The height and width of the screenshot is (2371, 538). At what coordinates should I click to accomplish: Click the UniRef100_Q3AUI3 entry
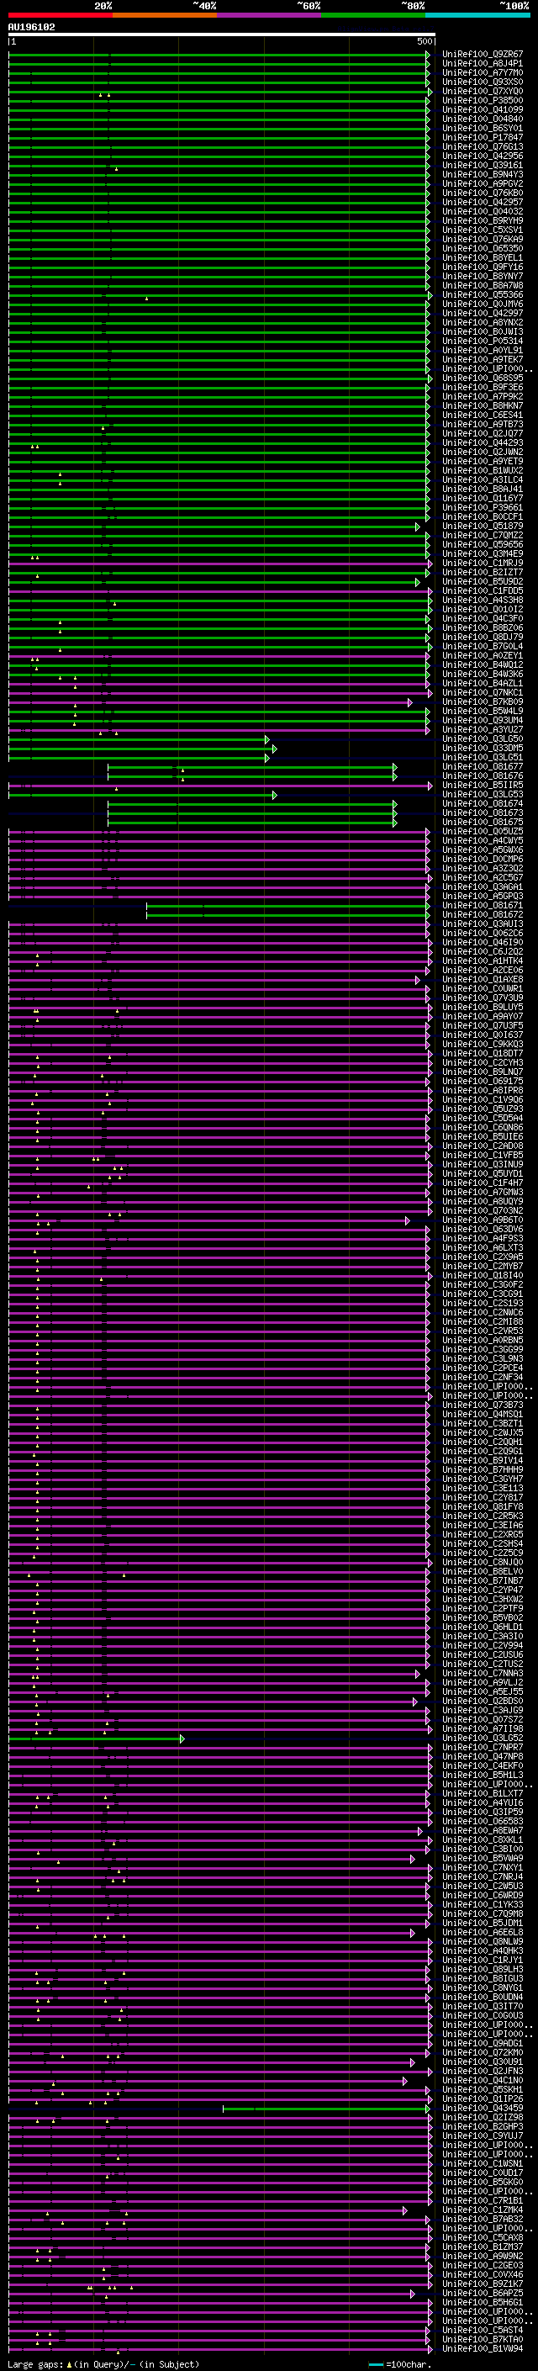pyautogui.click(x=483, y=924)
